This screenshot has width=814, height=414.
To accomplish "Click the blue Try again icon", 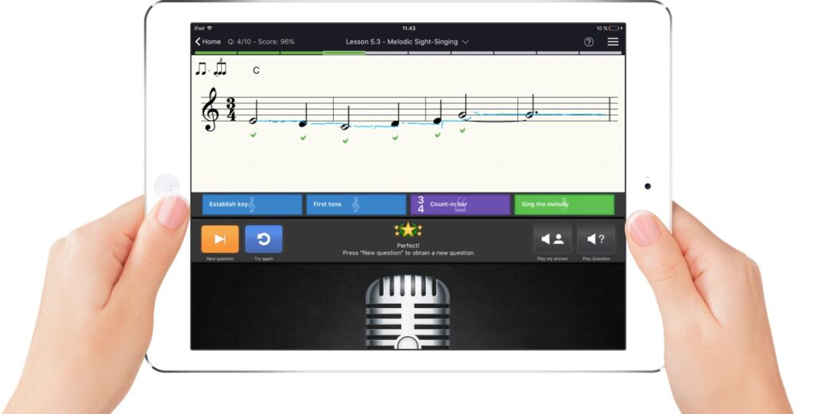I will pos(263,239).
